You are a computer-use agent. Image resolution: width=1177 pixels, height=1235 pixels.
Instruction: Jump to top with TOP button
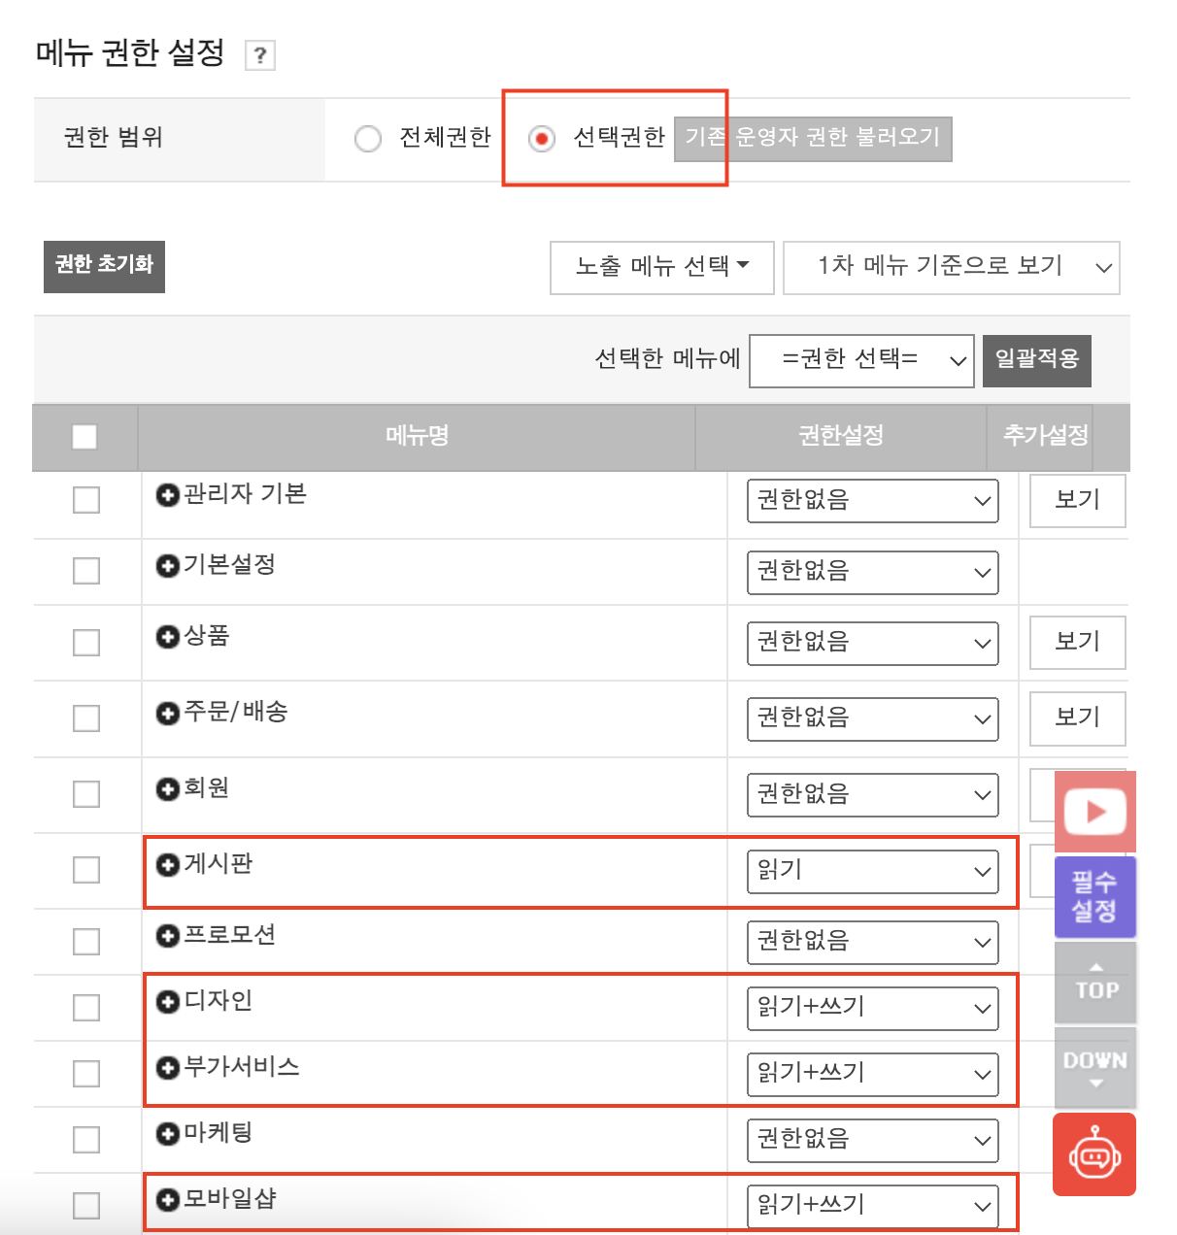click(x=1094, y=983)
